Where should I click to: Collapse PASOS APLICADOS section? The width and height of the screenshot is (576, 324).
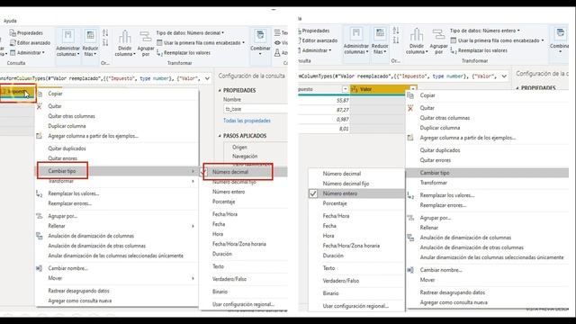[x=220, y=136]
